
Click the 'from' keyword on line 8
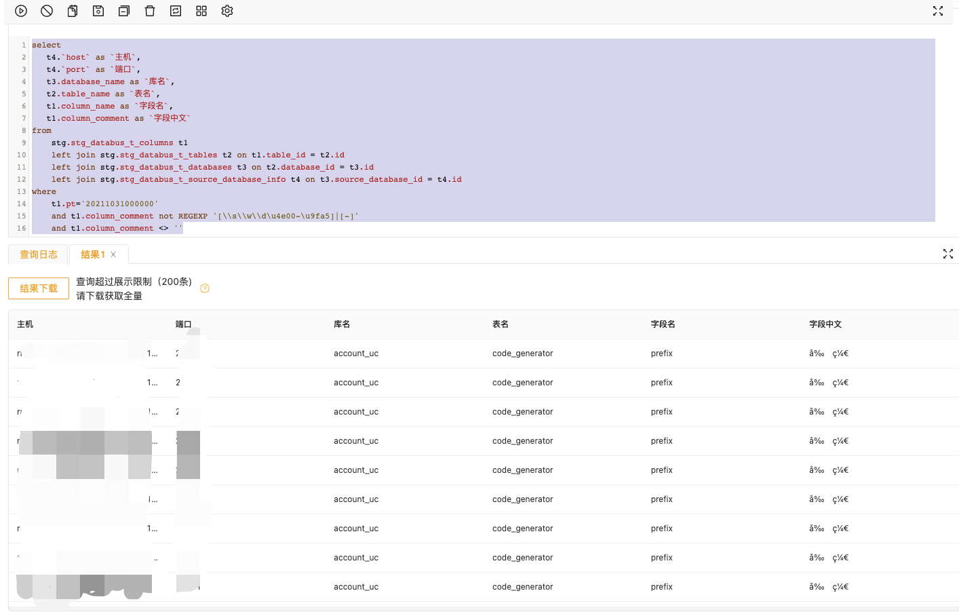coord(41,130)
